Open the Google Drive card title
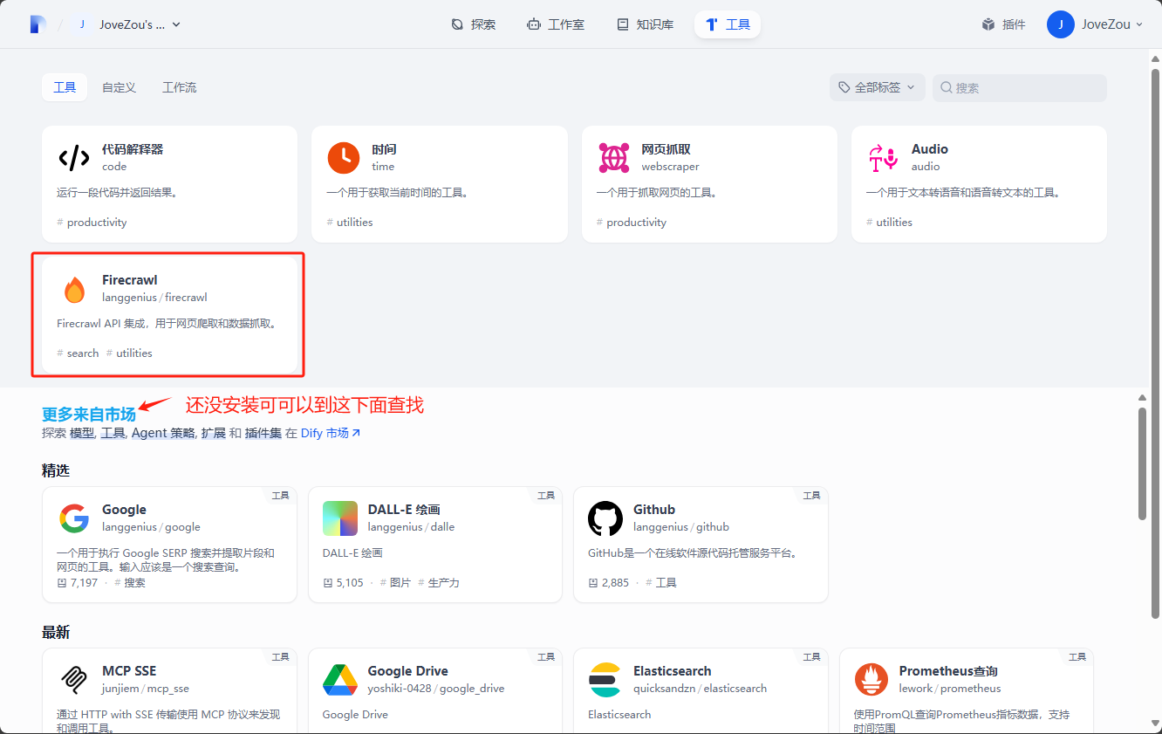 pos(408,671)
